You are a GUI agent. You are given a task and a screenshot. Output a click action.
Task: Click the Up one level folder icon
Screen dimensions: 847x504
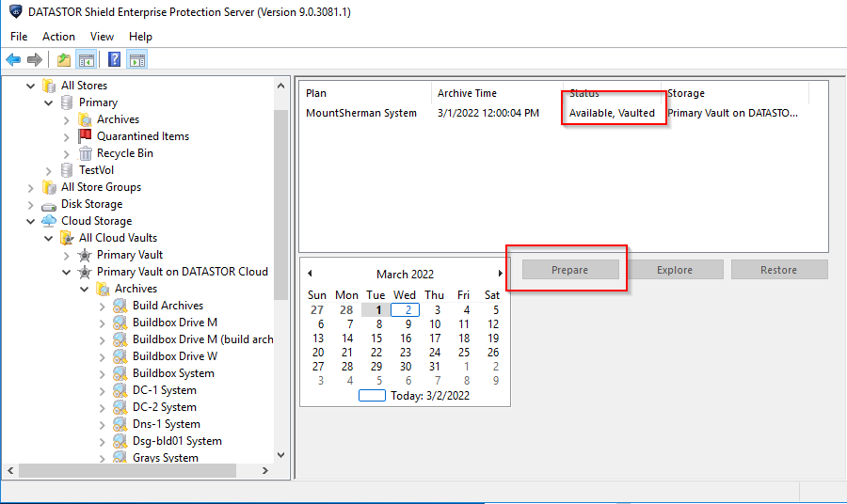[64, 60]
